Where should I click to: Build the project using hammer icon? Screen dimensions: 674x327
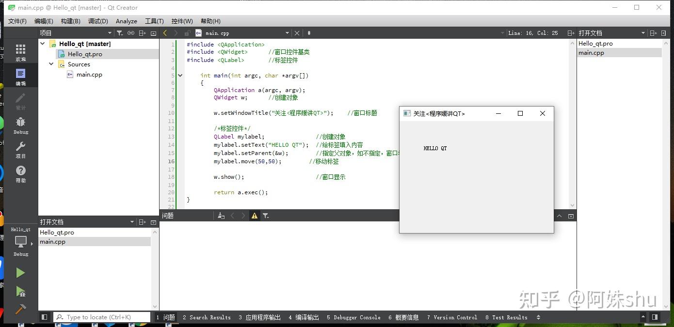click(21, 309)
